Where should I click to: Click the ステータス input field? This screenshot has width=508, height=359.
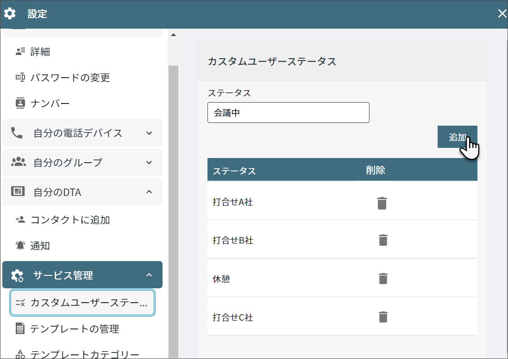click(288, 112)
